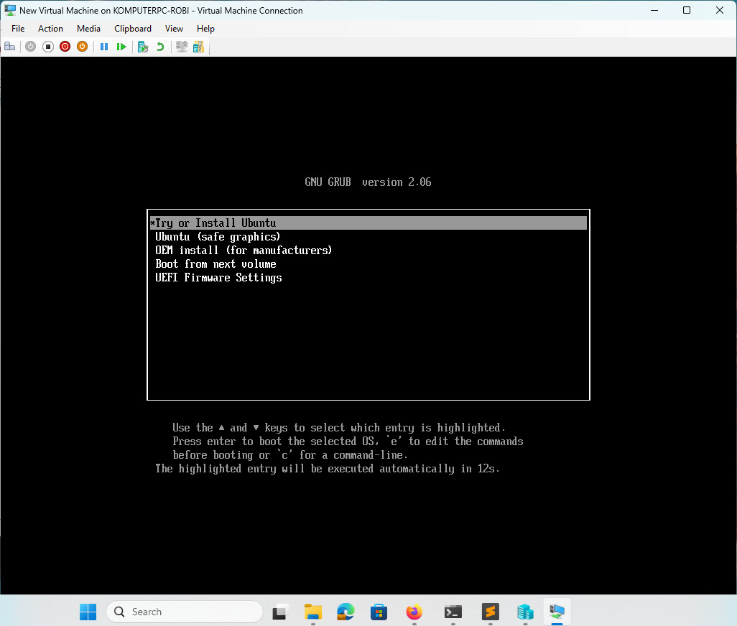737x626 pixels.
Task: Open the Windows Start menu
Action: pos(88,611)
